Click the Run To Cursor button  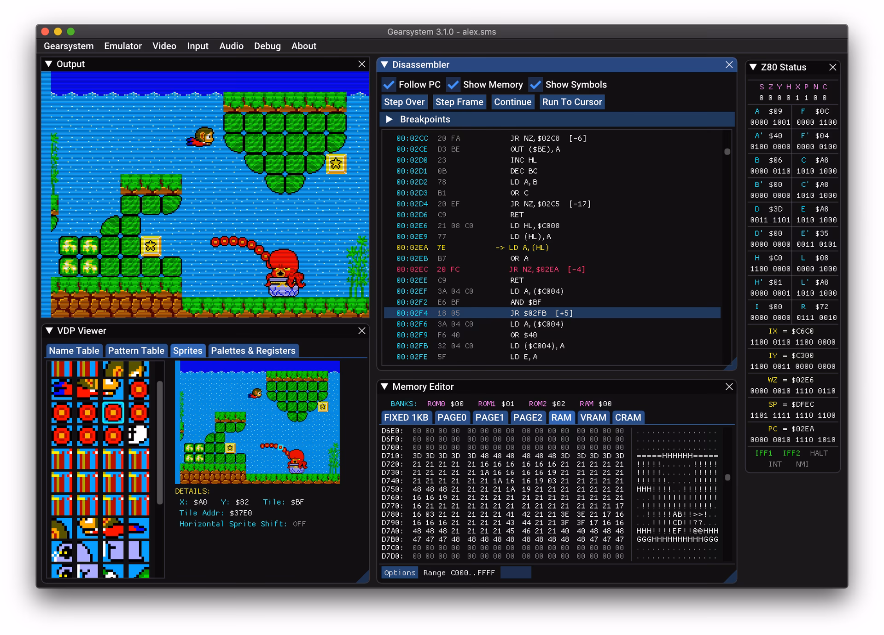point(572,102)
